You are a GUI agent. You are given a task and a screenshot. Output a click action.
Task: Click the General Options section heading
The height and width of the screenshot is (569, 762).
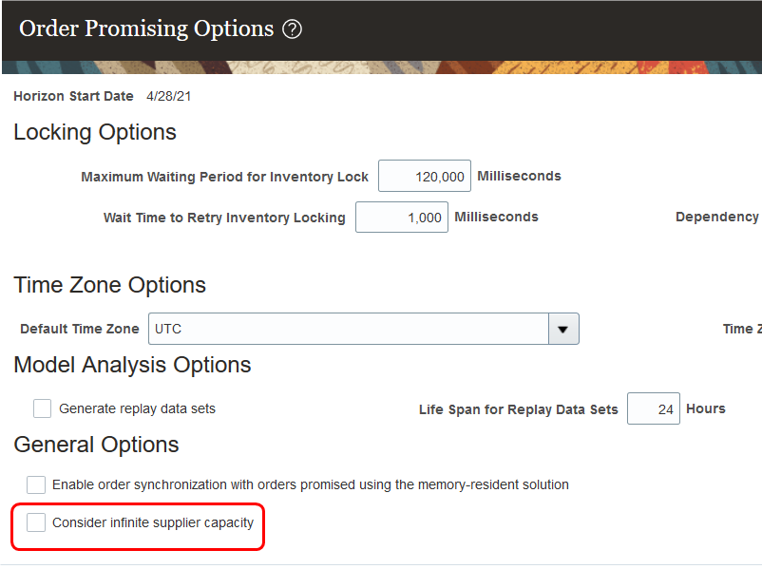click(x=96, y=445)
